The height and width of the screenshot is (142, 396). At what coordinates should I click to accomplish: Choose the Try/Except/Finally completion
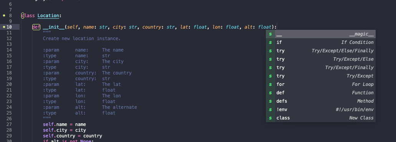(321, 68)
